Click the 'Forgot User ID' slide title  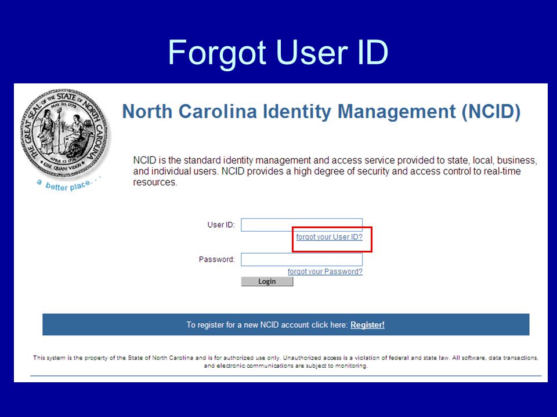(x=278, y=53)
